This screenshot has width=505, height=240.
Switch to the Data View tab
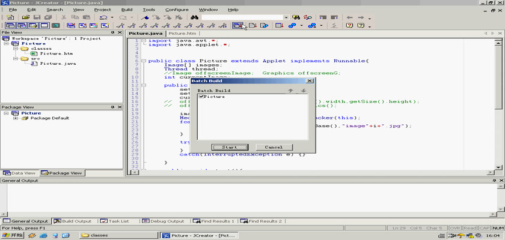pyautogui.click(x=19, y=173)
